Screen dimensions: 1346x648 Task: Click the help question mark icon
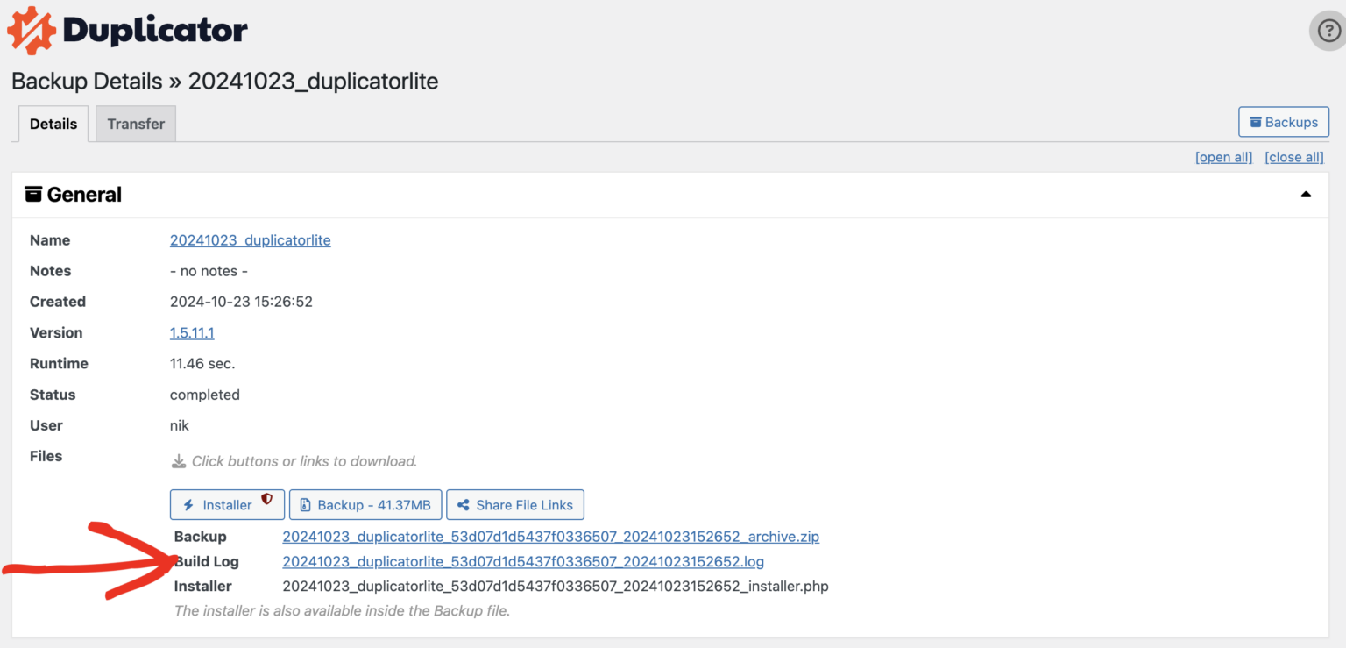[x=1328, y=31]
